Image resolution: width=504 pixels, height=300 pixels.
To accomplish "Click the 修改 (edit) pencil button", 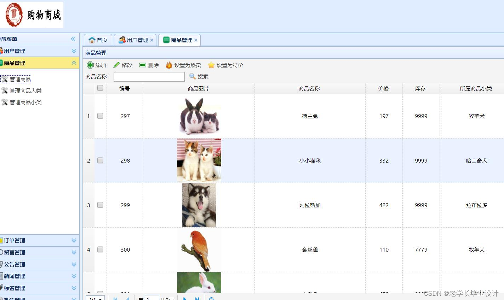I will click(122, 65).
